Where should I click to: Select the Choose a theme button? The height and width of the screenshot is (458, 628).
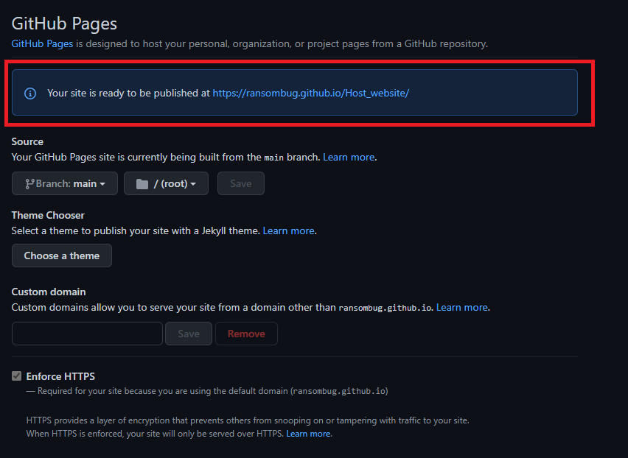click(61, 256)
